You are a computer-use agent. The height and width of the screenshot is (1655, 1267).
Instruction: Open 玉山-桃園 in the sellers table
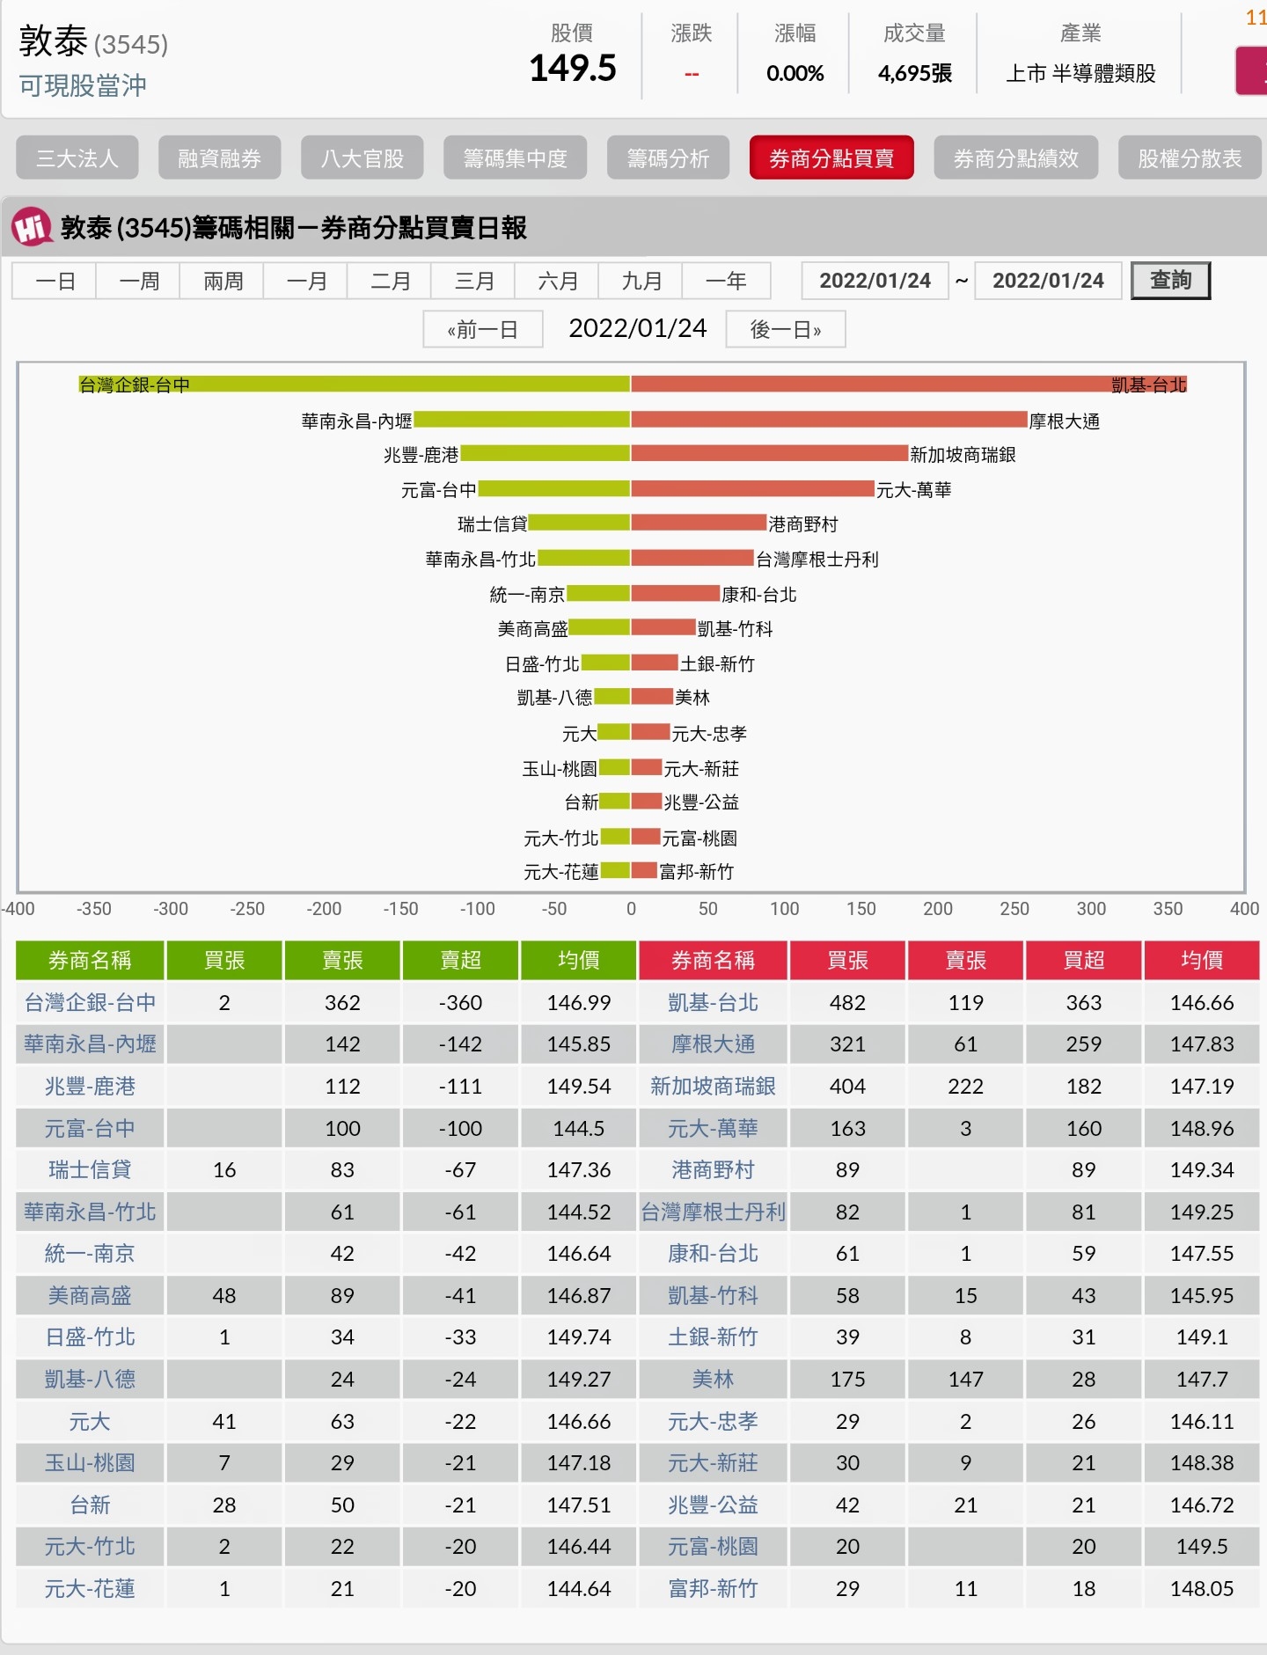point(90,1463)
